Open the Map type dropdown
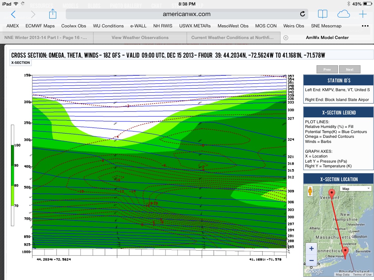The image size is (374, 280). tap(355, 188)
